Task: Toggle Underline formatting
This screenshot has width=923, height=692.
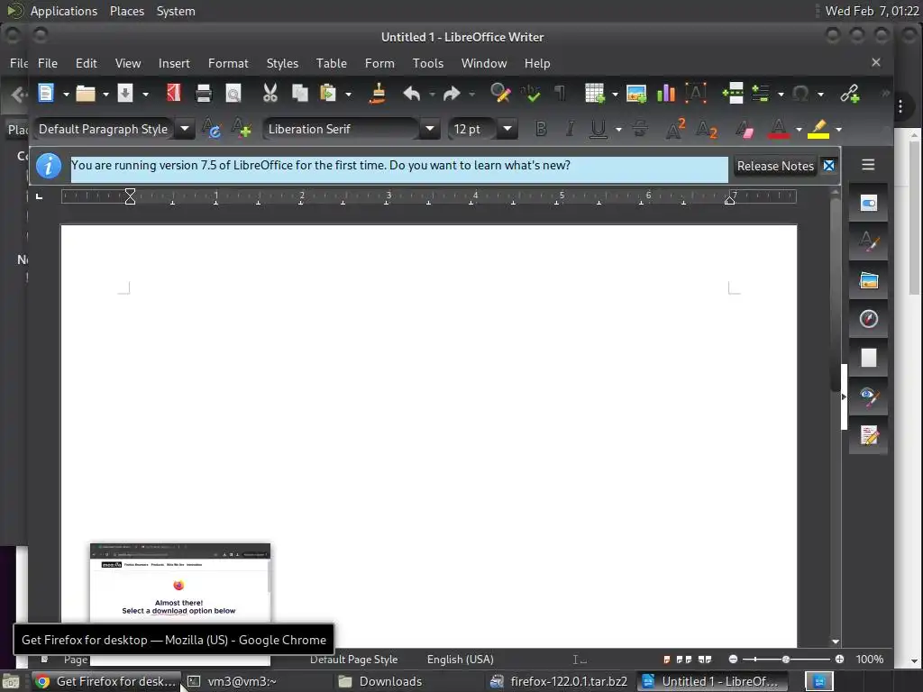Action: pyautogui.click(x=599, y=129)
